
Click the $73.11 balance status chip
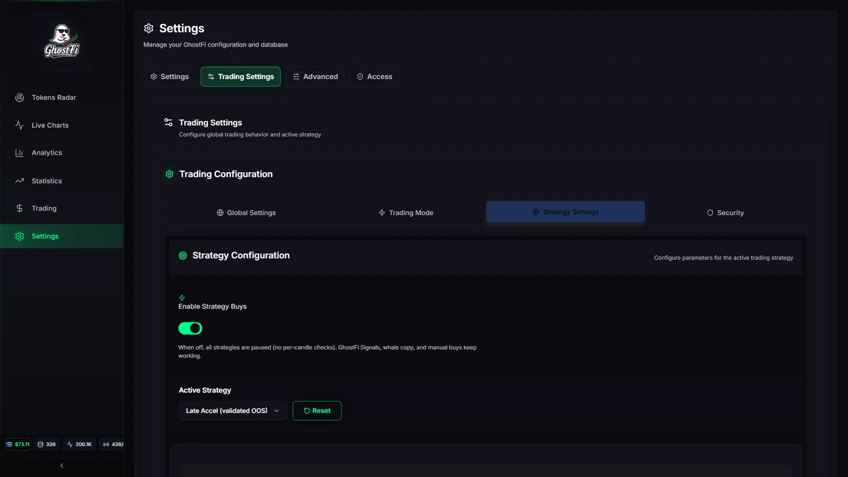(x=17, y=444)
